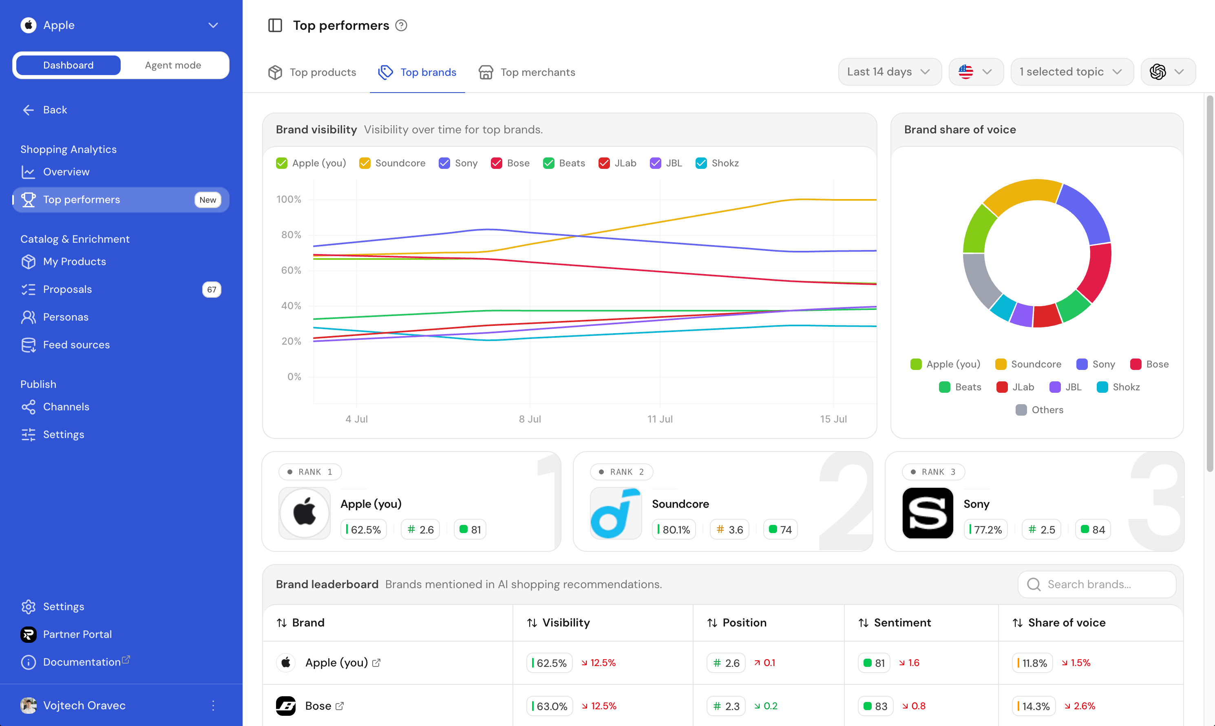Sort by the Sentiment column header
Screen dimensions: 1215x726
pyautogui.click(x=895, y=623)
